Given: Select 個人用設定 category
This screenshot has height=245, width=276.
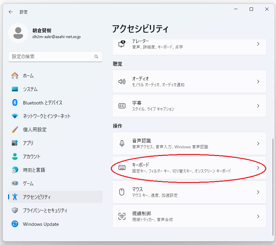Looking at the screenshot, I should pyautogui.click(x=55, y=129).
